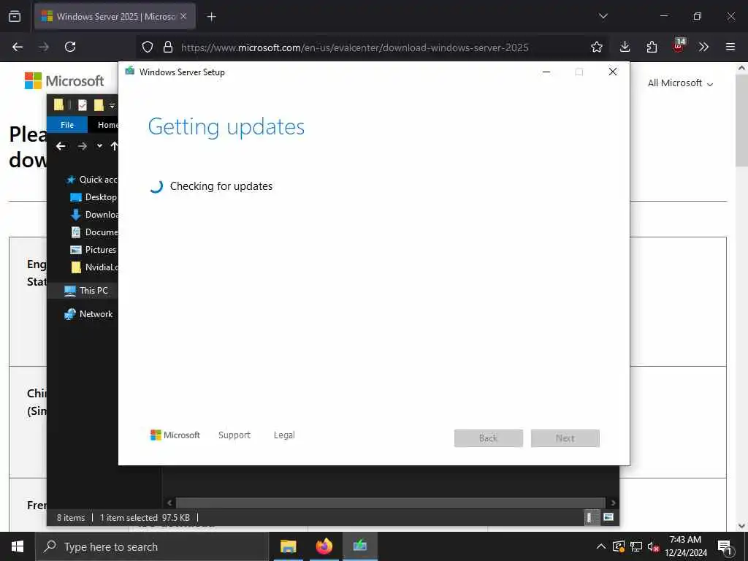This screenshot has width=748, height=561.
Task: Click Explorer horizontal scrollbar track
Action: (392, 503)
